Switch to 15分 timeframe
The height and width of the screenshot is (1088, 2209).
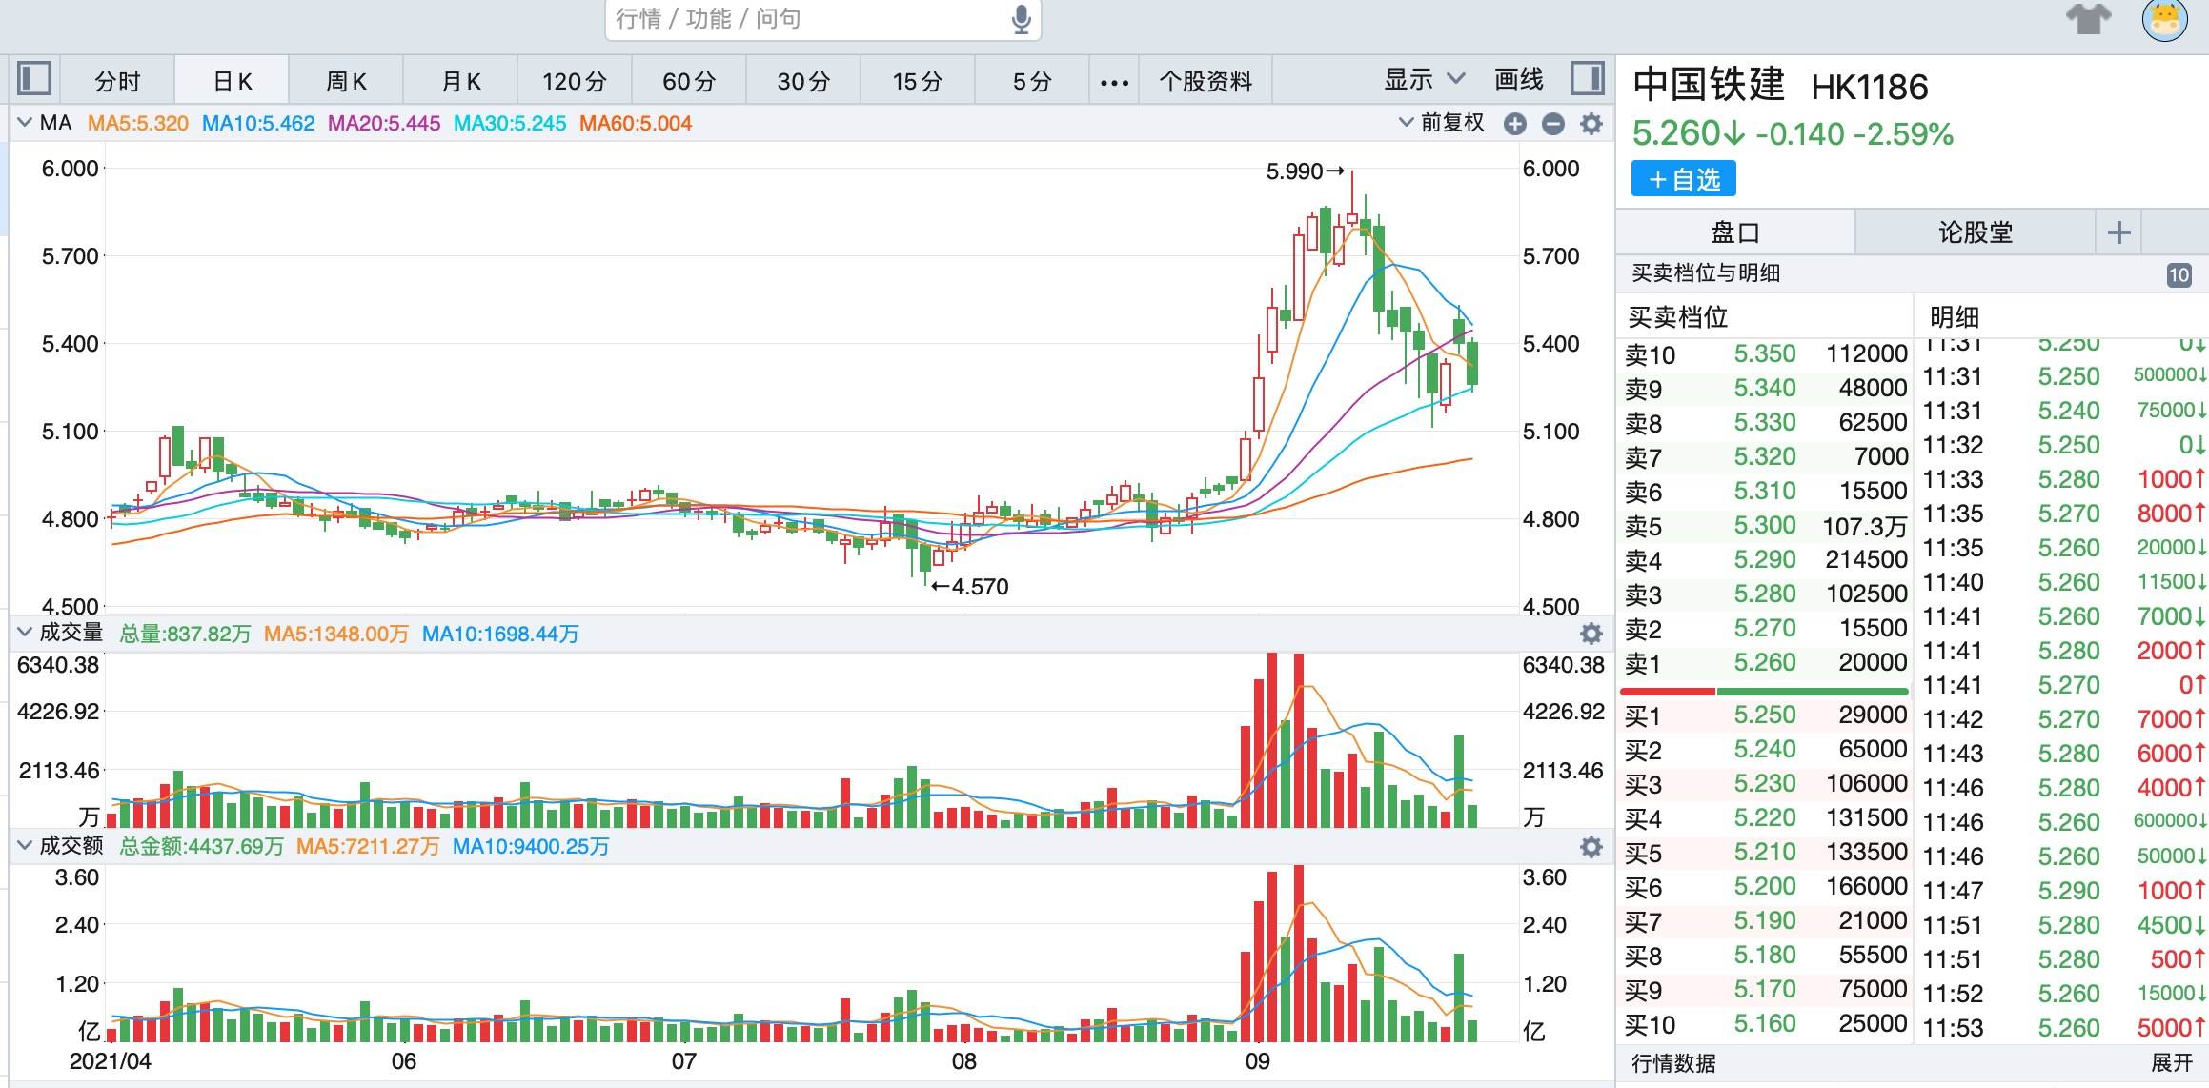[x=917, y=81]
